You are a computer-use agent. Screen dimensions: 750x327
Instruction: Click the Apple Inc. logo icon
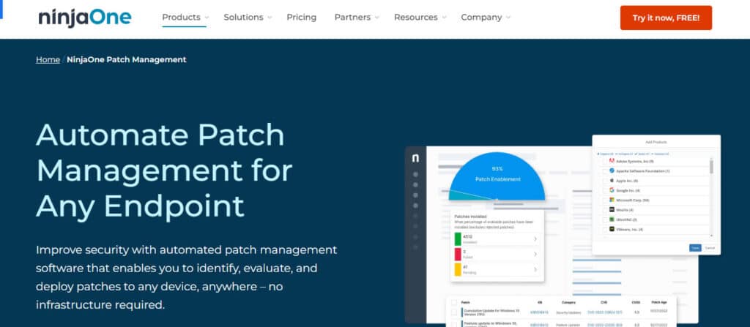(611, 180)
